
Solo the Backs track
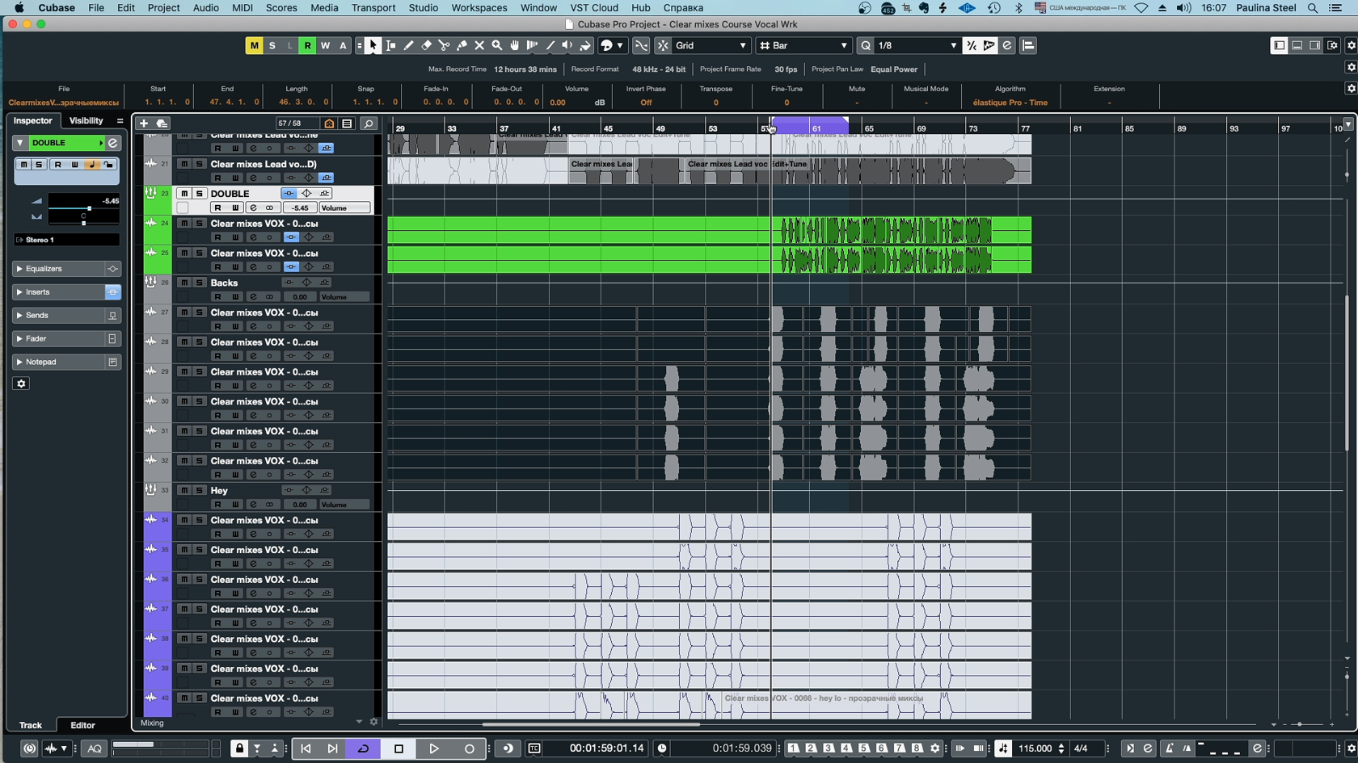pyautogui.click(x=199, y=283)
